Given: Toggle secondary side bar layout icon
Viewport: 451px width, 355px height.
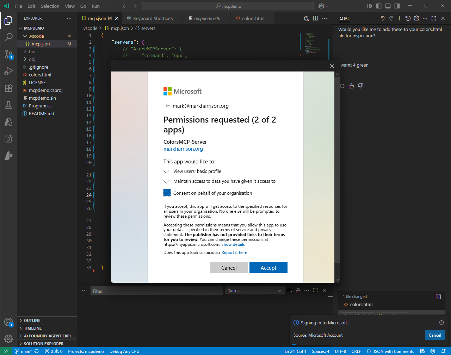Looking at the screenshot, I should coord(397,6).
